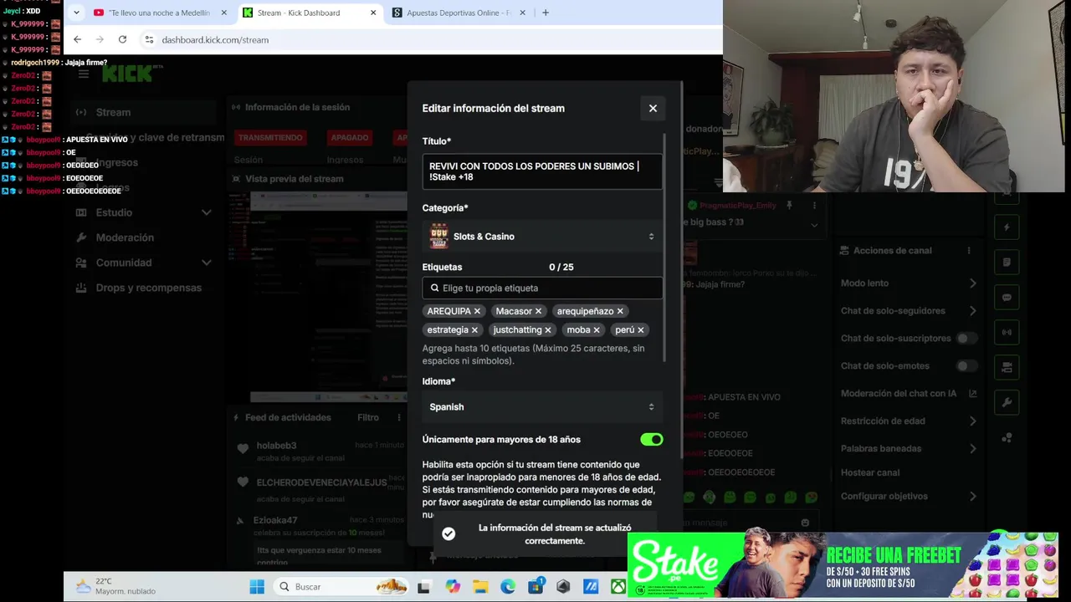Remove the moba tag

click(x=597, y=329)
